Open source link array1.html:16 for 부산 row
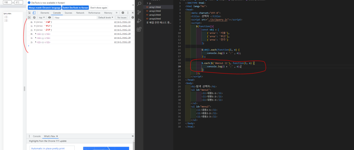This screenshot has height=150, width=354. pyautogui.click(x=122, y=26)
